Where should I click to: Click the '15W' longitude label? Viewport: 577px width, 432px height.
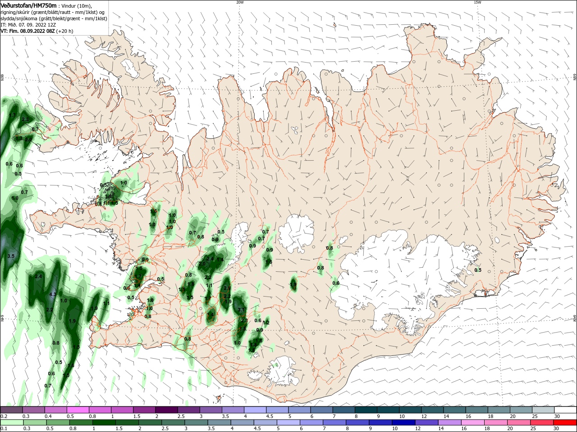(477, 2)
